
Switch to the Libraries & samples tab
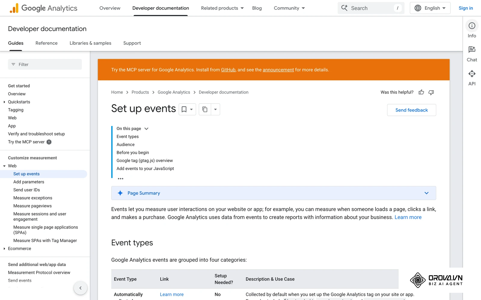90,43
